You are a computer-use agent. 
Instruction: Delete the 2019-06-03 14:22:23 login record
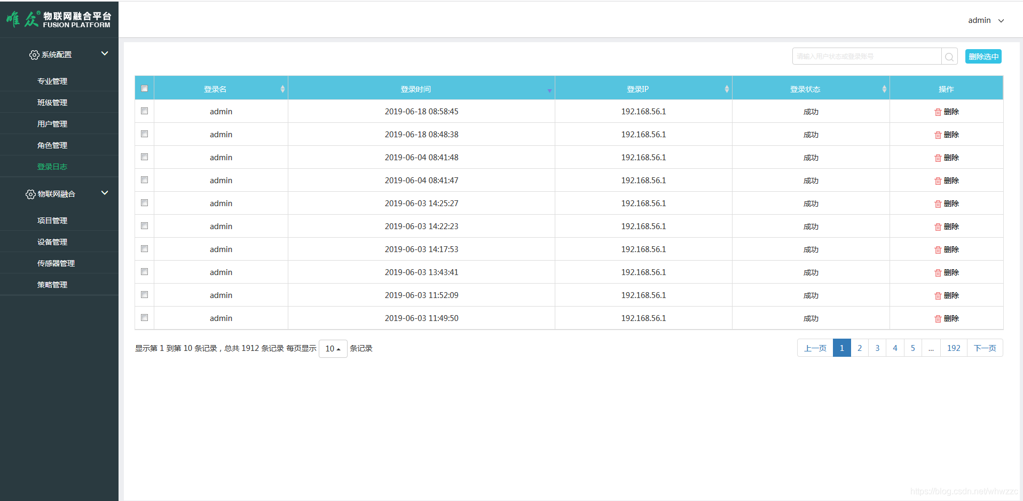tap(946, 226)
